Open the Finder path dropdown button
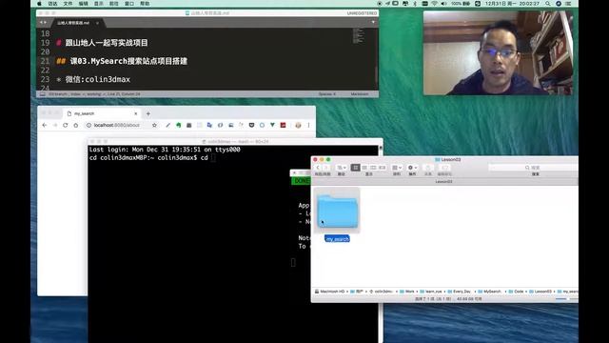Viewport: 609px width, 343px height. [x=342, y=168]
